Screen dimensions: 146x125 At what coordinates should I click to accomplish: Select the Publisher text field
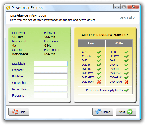pos(51,76)
